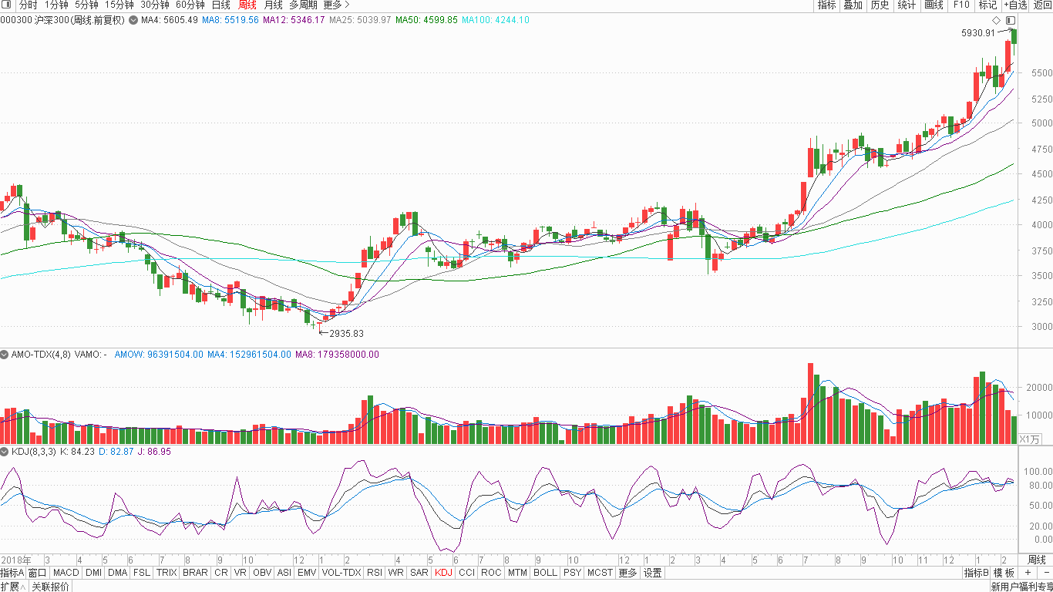
Task: Open the 新用户福利专享 link
Action: tap(1021, 587)
